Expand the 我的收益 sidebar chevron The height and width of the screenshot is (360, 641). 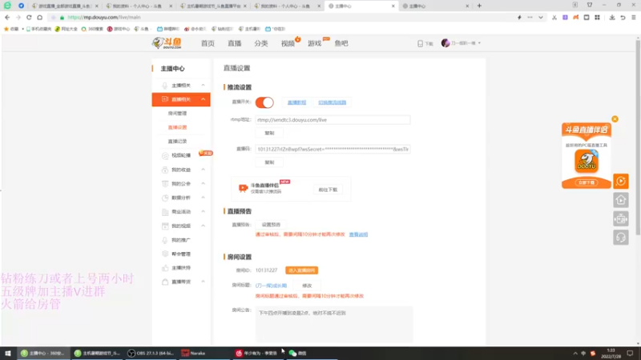click(203, 170)
